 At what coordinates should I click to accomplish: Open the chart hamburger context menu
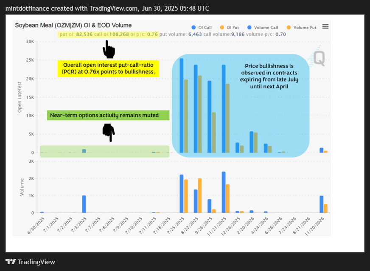325,26
